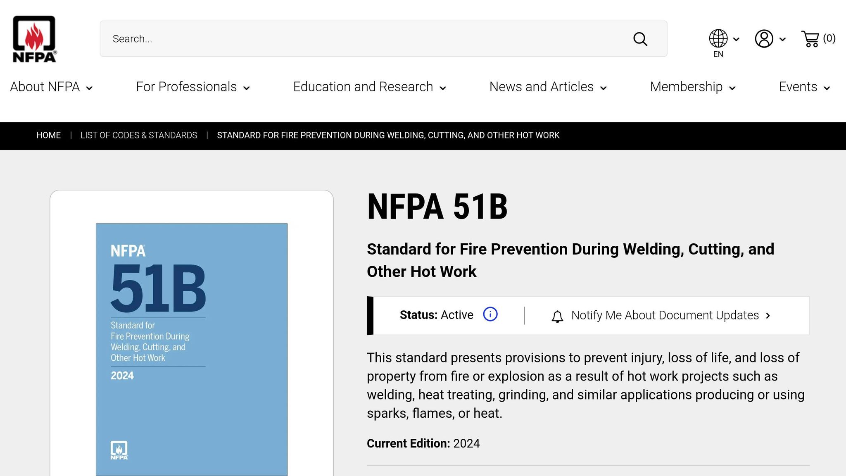Click the Current Edition: 2024 text
846x476 pixels.
tap(423, 443)
